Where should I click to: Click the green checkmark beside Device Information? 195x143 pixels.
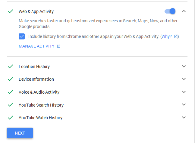(11, 79)
